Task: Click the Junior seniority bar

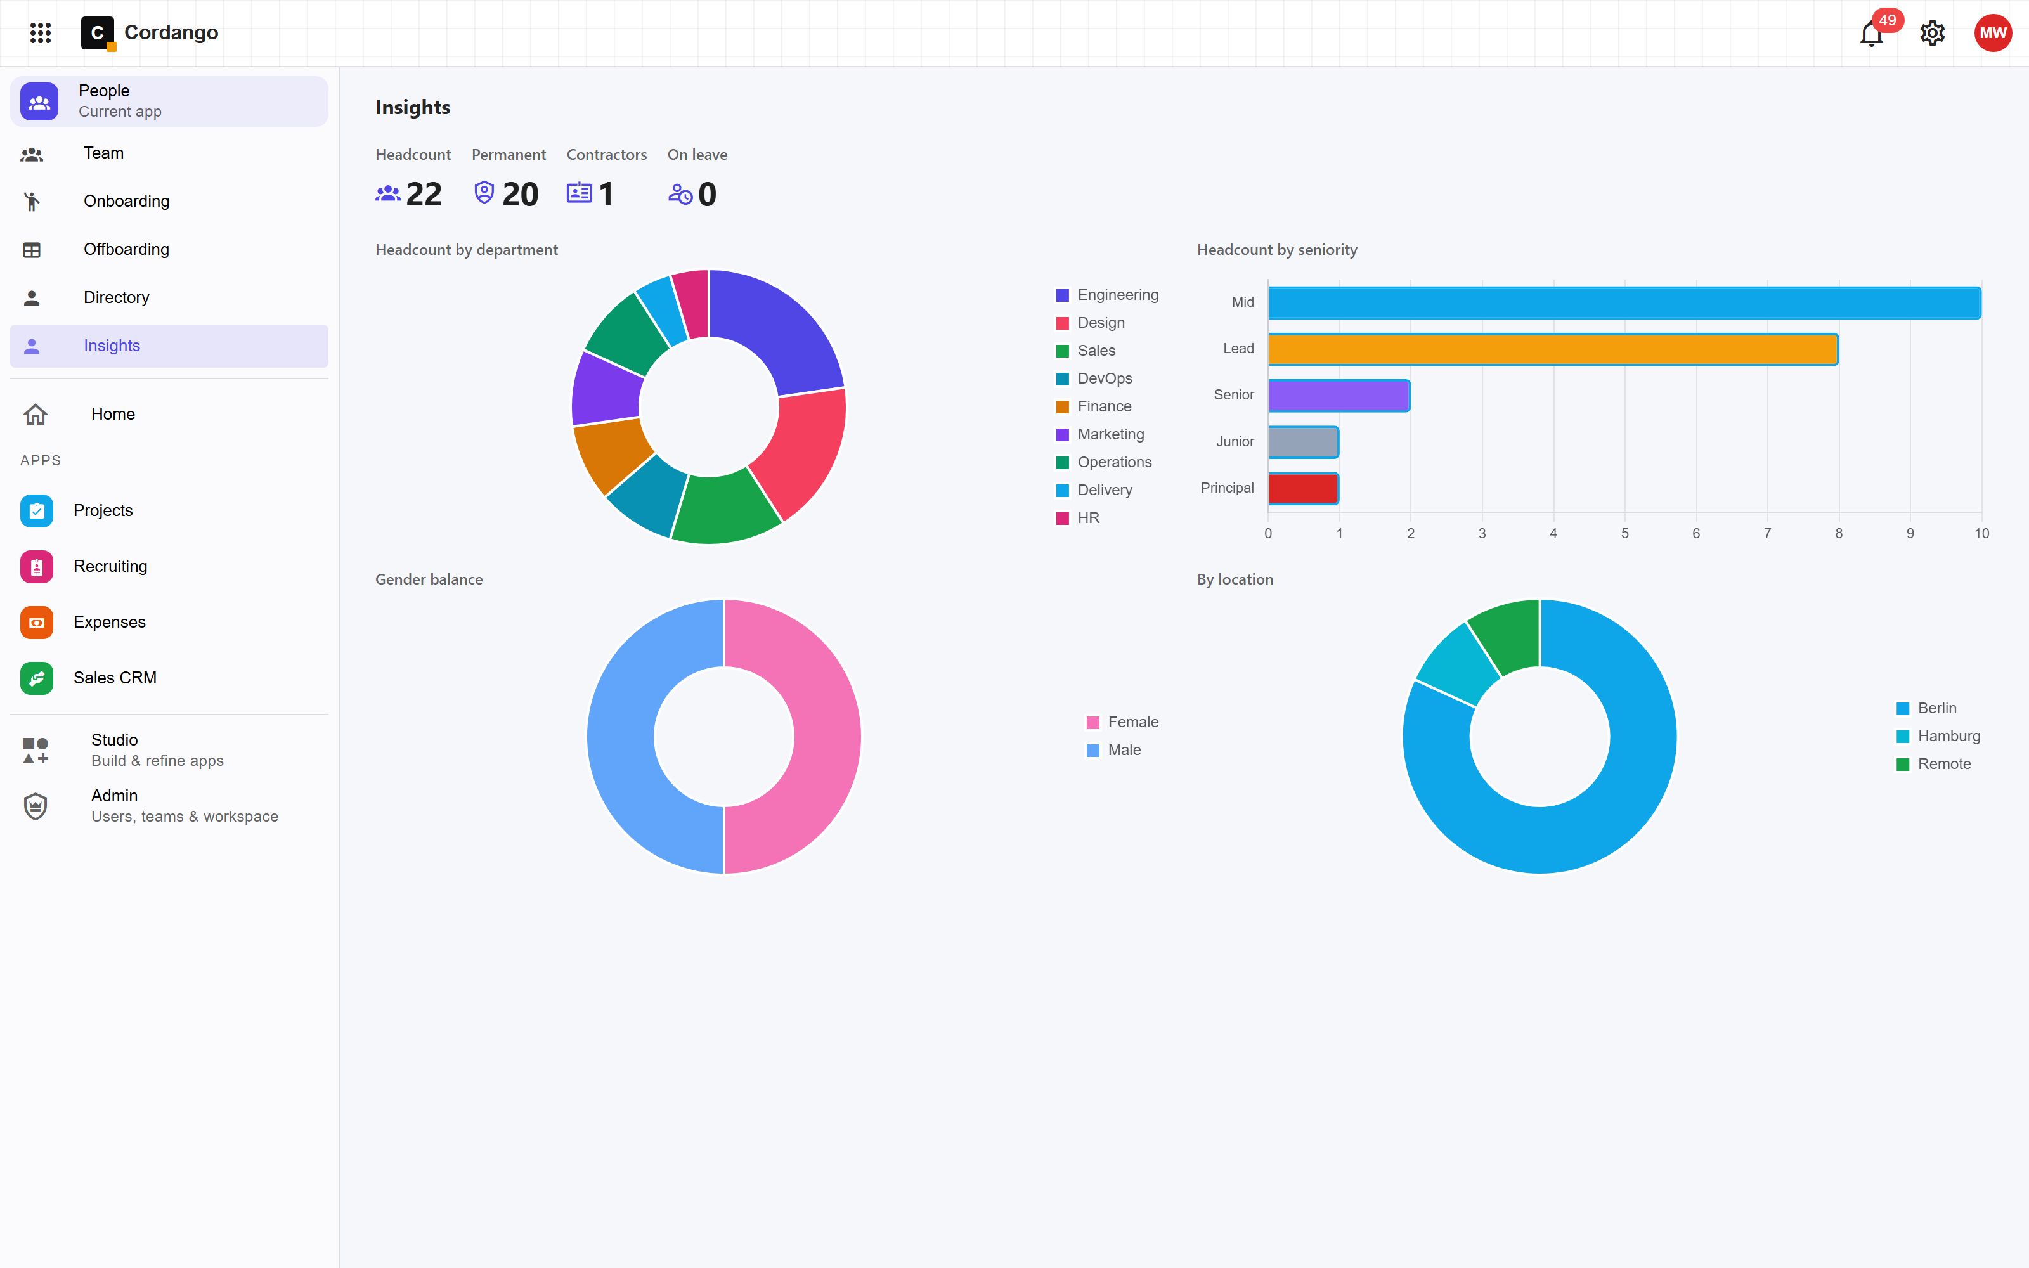Action: (1304, 442)
